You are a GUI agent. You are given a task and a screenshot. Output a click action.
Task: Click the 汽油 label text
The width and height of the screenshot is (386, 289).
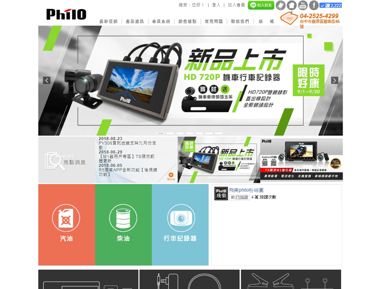click(66, 238)
